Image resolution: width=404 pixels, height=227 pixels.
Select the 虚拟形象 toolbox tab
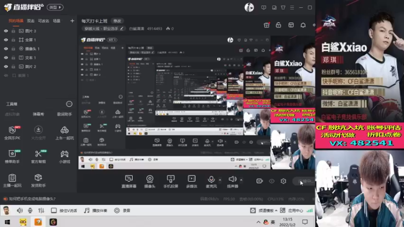click(12, 114)
